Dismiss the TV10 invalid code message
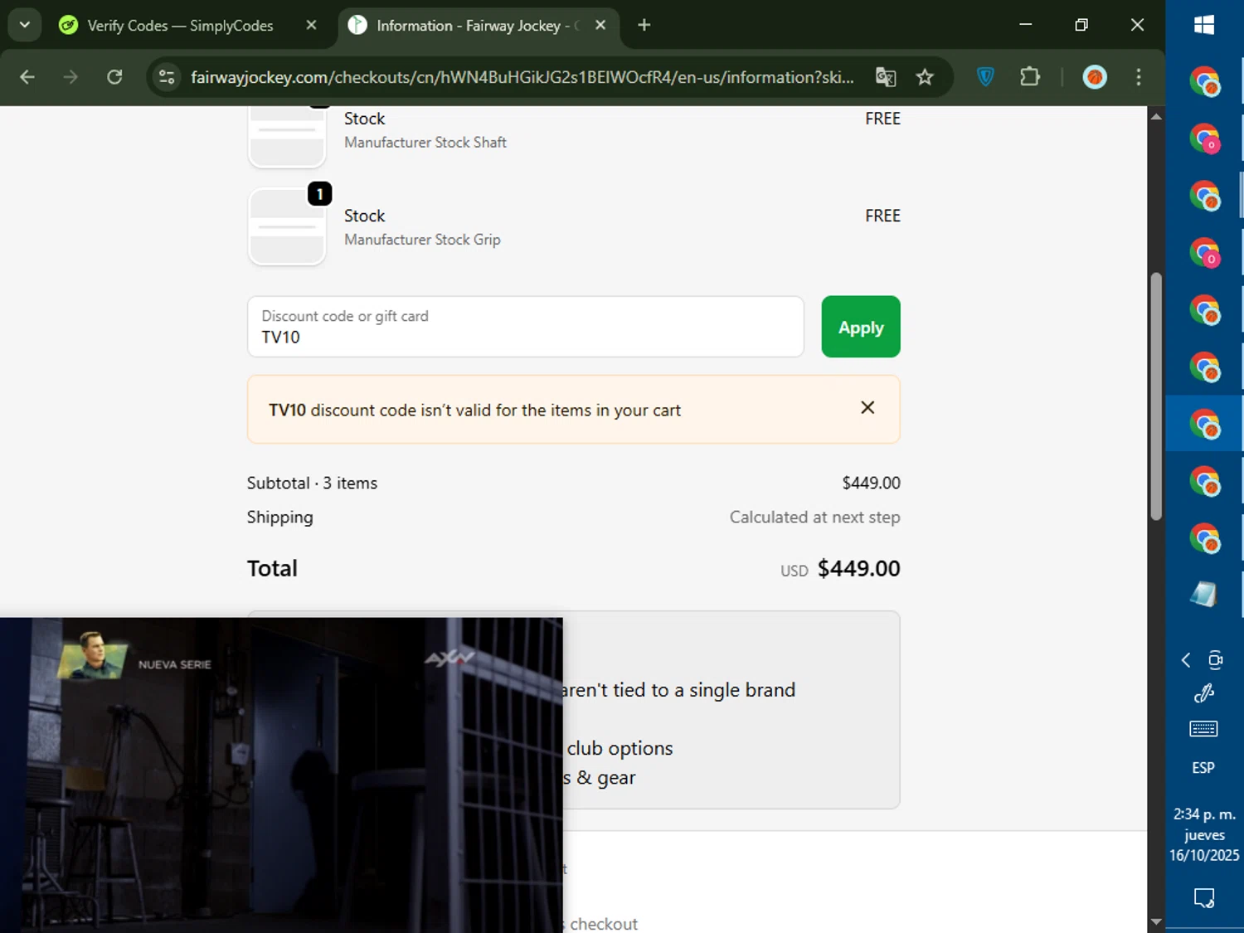Viewport: 1244px width, 933px height. (867, 407)
